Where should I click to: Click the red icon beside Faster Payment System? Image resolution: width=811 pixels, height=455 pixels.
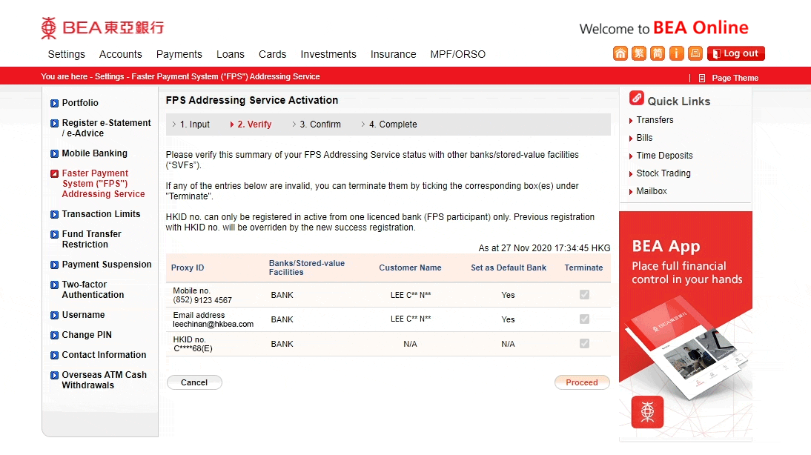[54, 173]
